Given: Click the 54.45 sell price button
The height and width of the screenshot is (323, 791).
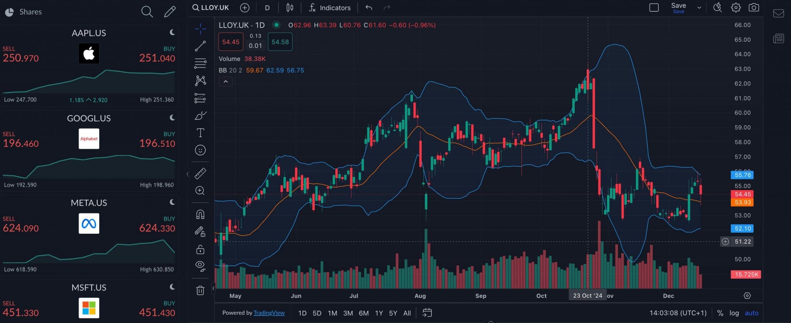Looking at the screenshot, I should click(x=231, y=42).
